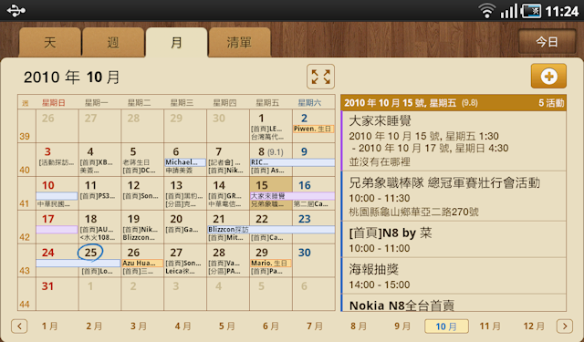The width and height of the screenshot is (584, 342).
Task: Open the 海報抽獎 14:00 event
Action: tap(454, 275)
